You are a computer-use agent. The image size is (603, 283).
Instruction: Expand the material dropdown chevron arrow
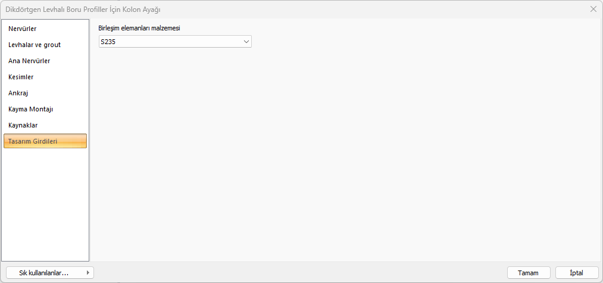click(x=246, y=42)
